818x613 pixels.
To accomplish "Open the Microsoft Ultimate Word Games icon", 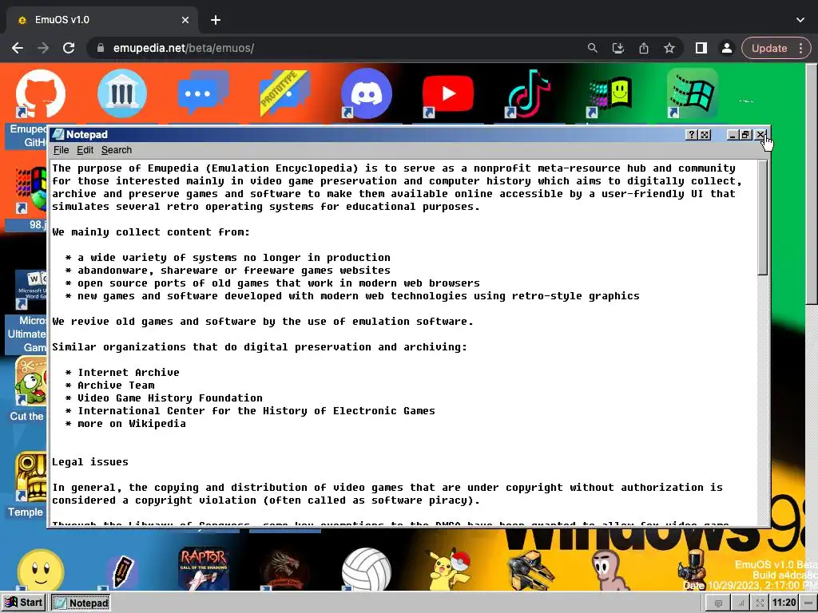I will click(31, 290).
